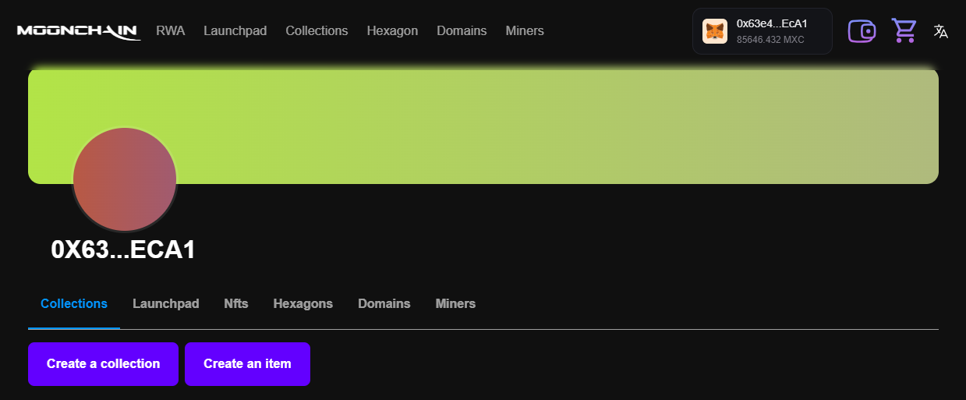Open RWA in top navigation
Screen dimensions: 966x400
(170, 31)
